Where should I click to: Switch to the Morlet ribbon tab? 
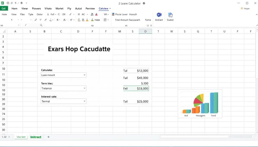[59, 9]
